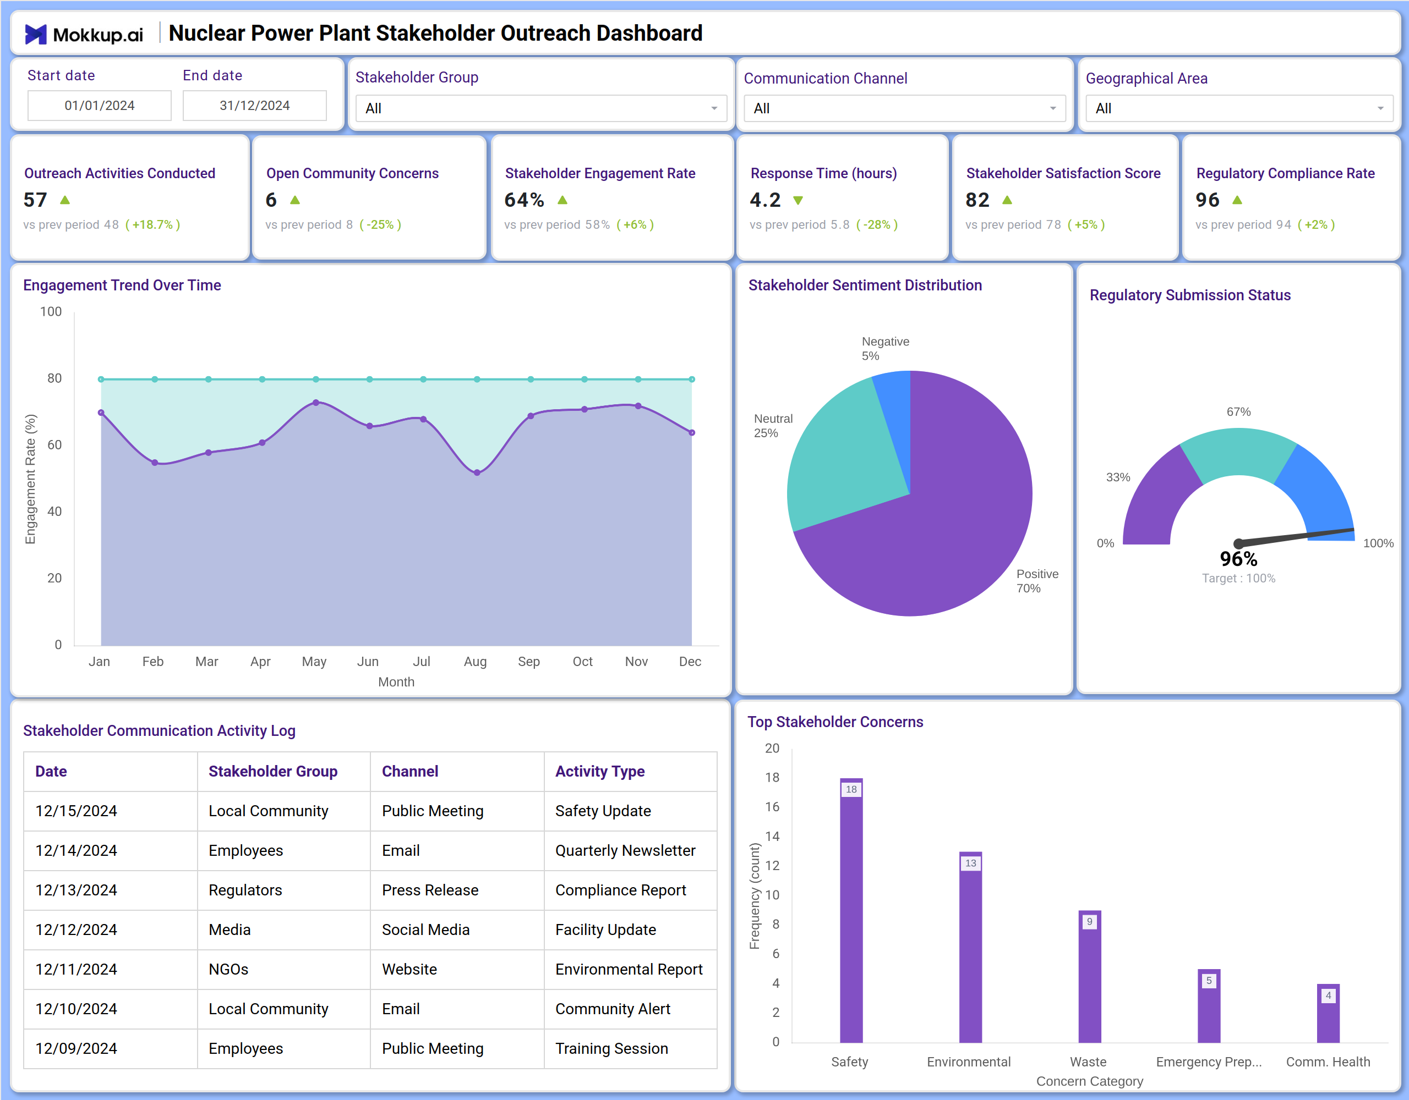Click the Comm. Health bar labeled 4

(1328, 1013)
